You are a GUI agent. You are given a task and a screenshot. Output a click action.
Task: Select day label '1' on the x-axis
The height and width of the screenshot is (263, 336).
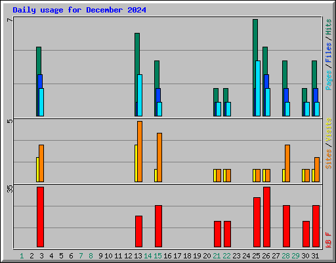click(22, 256)
